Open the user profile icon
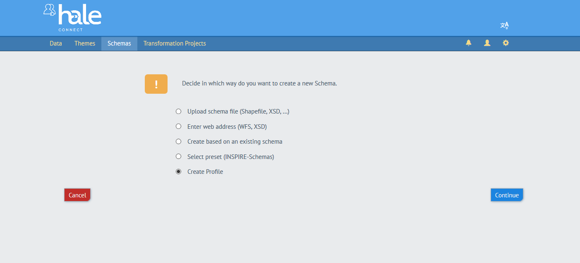Image resolution: width=580 pixels, height=263 pixels. pyautogui.click(x=487, y=43)
